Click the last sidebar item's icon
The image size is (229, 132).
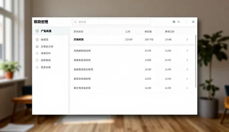[37, 67]
